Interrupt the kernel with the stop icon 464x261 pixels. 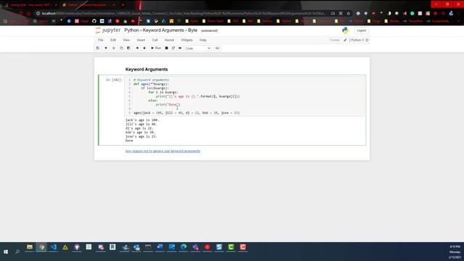(x=167, y=48)
